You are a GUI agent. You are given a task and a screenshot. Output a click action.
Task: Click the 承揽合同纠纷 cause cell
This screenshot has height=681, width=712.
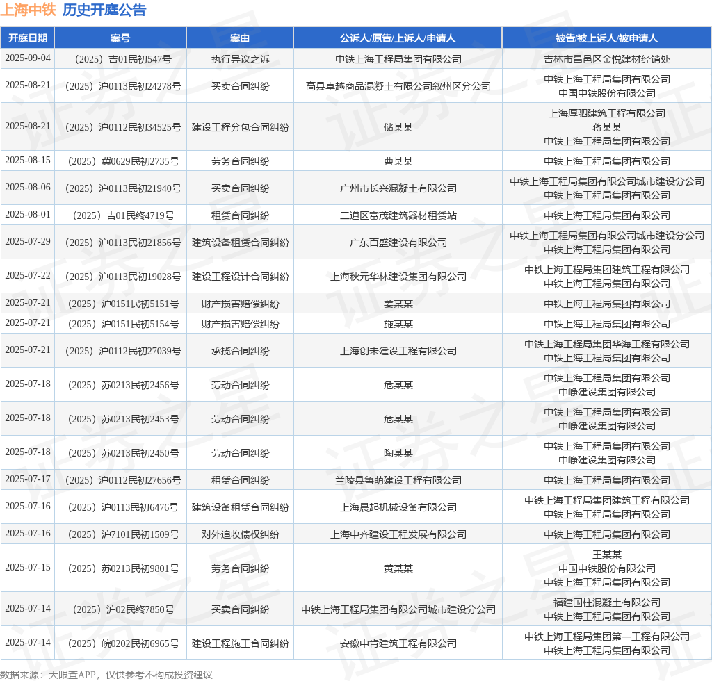[x=240, y=351]
